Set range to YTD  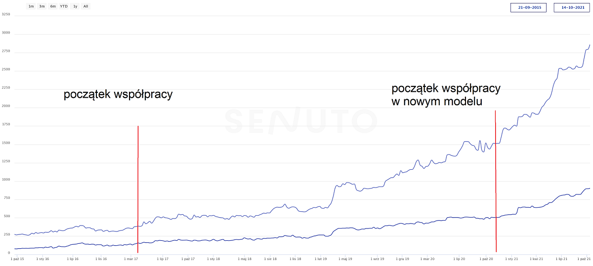click(64, 6)
